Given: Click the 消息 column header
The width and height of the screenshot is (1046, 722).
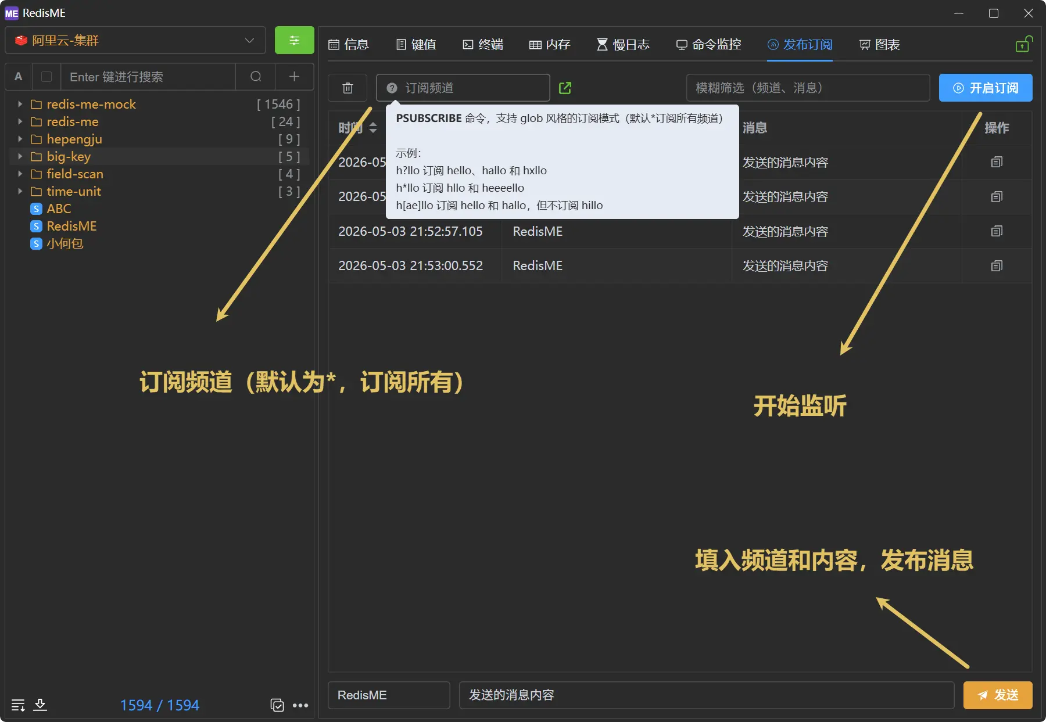Looking at the screenshot, I should [x=755, y=128].
